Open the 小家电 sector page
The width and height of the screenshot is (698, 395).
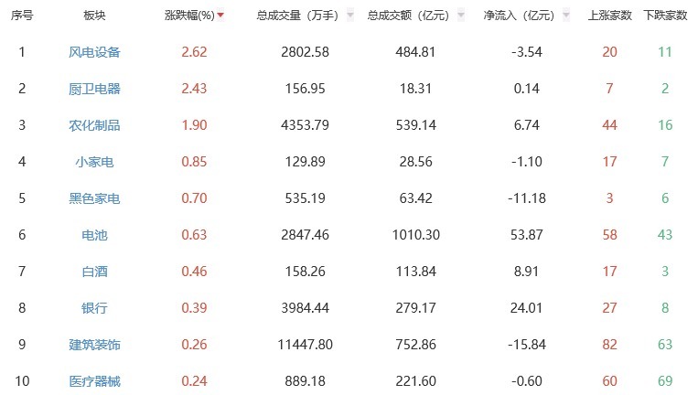click(x=94, y=162)
